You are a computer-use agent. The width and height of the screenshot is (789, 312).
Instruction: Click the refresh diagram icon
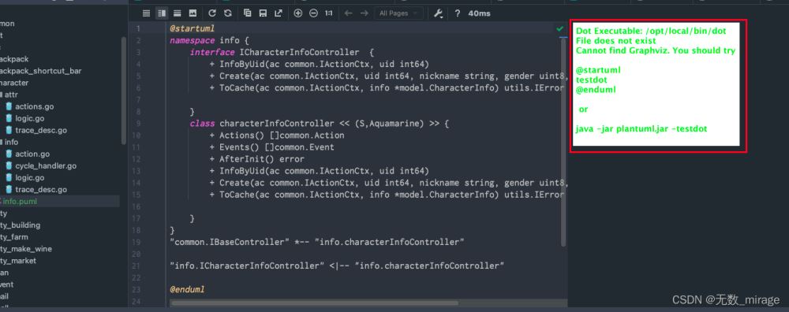212,13
